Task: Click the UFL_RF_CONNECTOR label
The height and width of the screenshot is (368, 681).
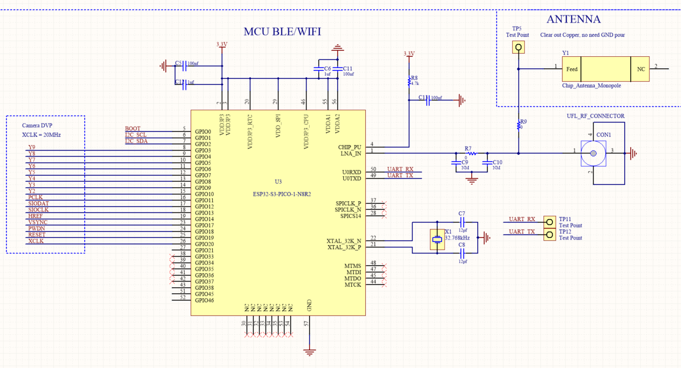Action: coord(595,116)
